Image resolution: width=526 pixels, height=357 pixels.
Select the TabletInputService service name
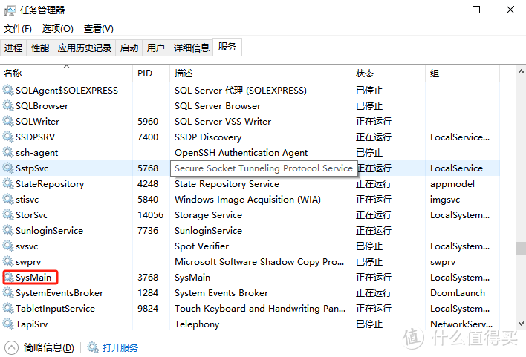point(56,309)
